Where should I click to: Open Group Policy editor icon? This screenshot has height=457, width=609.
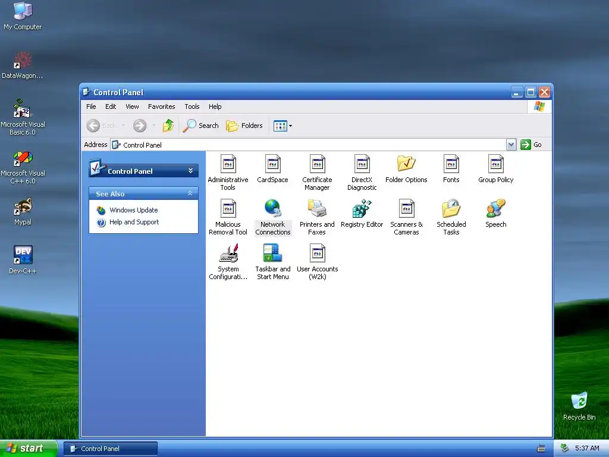pos(496,168)
